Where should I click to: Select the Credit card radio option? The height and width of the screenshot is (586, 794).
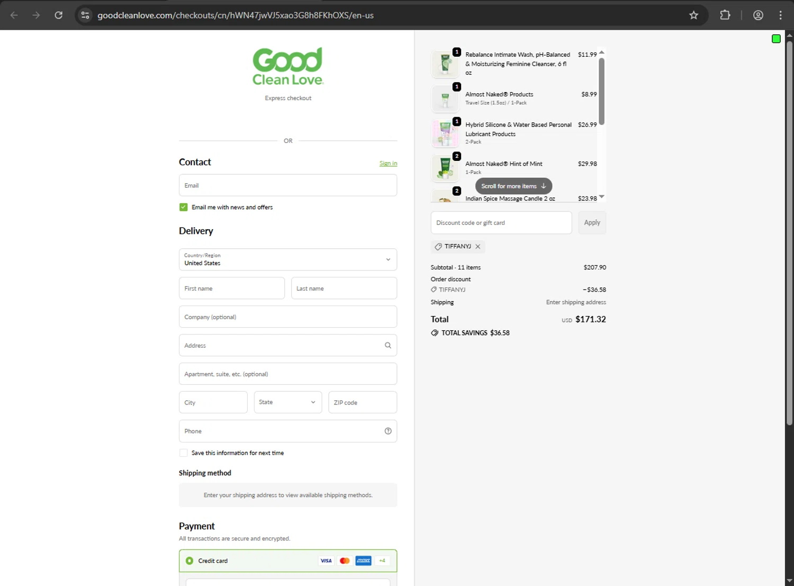(x=190, y=561)
